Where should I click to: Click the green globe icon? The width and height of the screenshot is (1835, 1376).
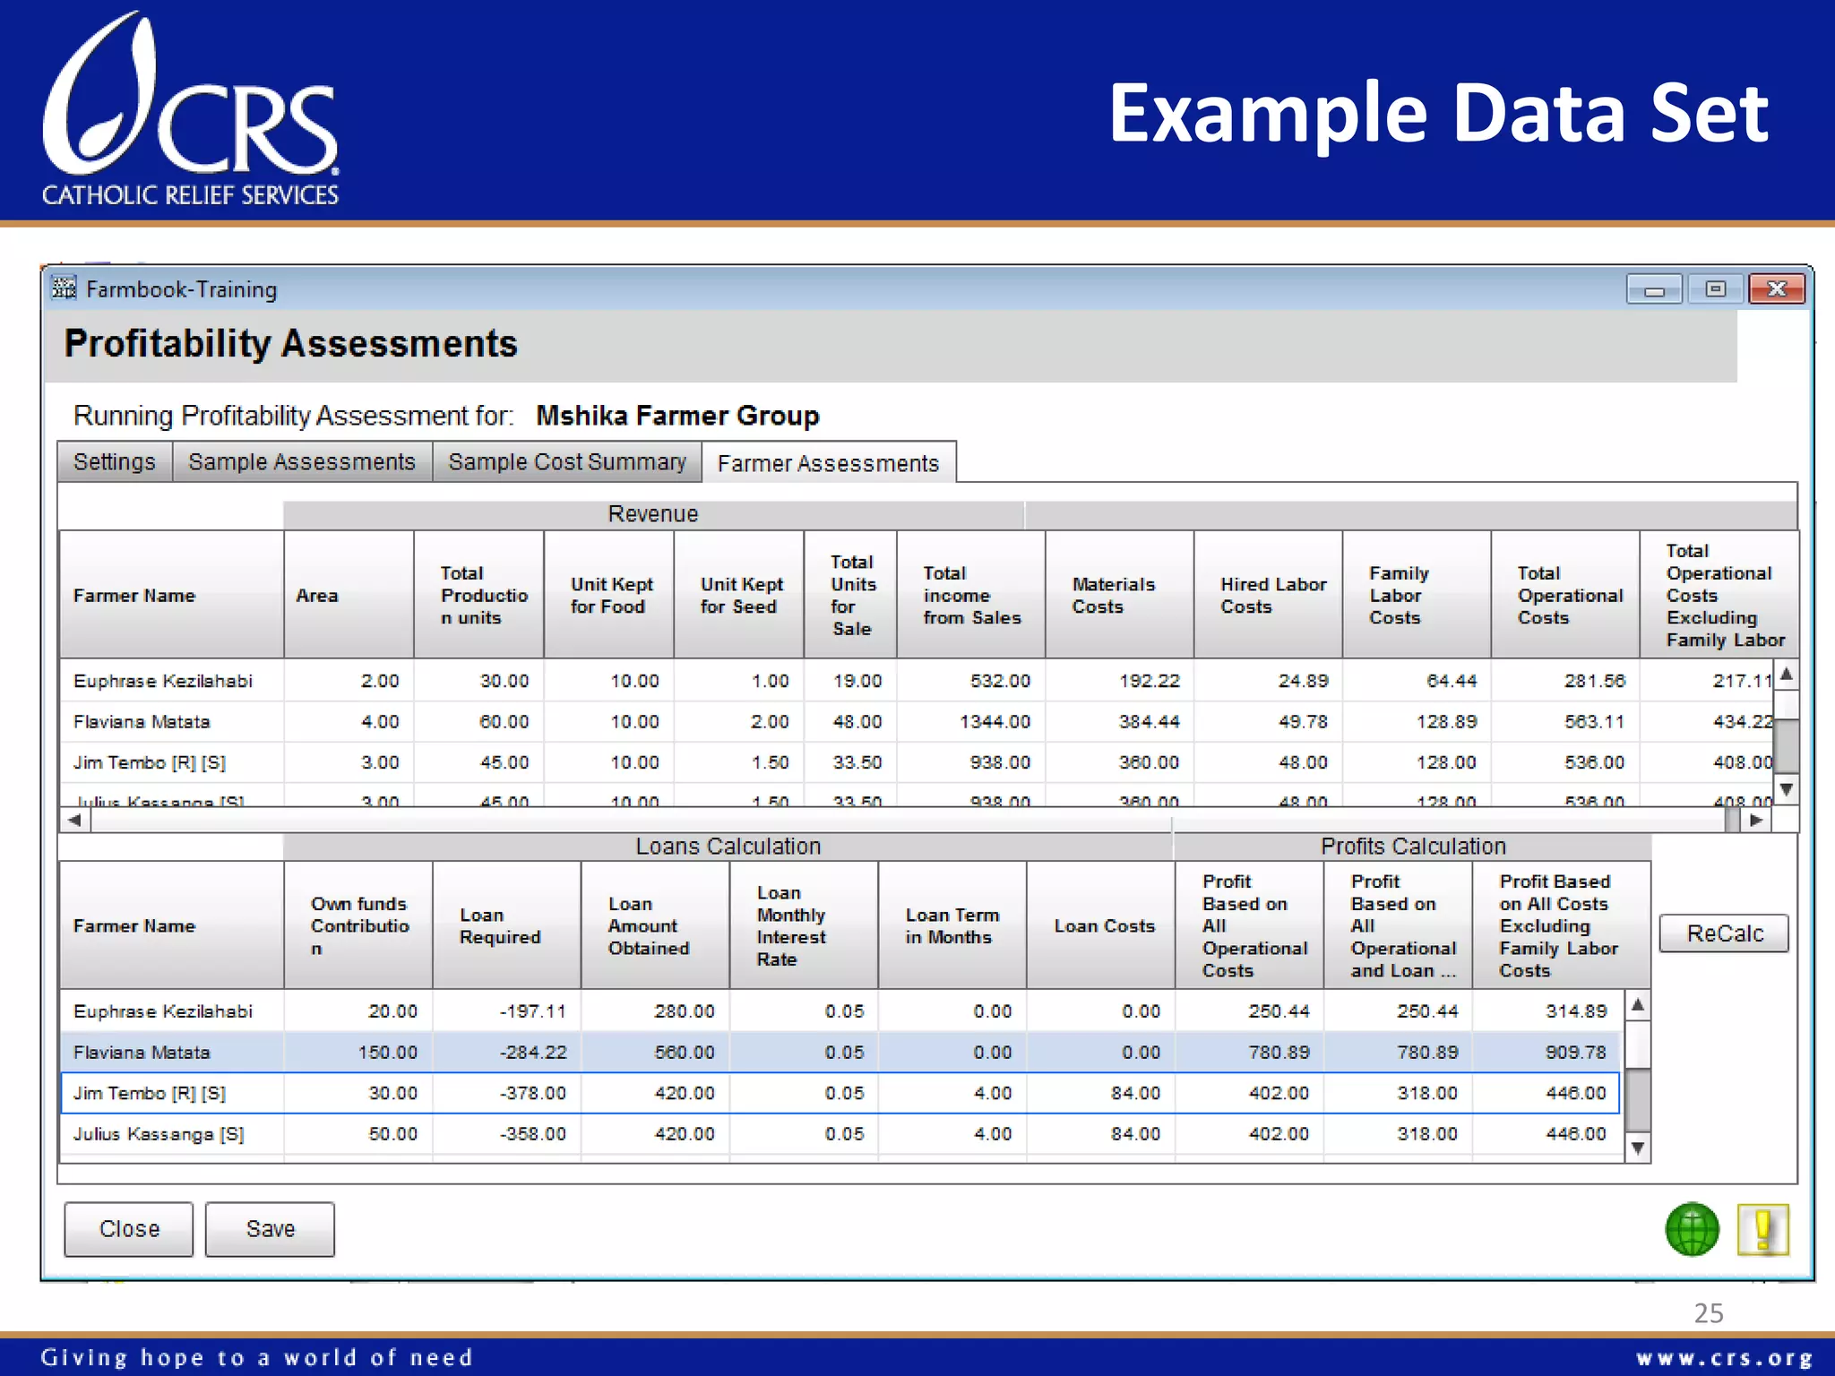pos(1692,1229)
